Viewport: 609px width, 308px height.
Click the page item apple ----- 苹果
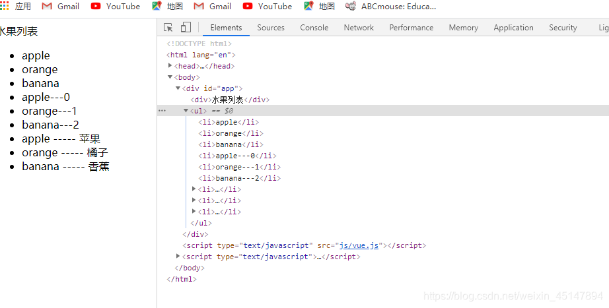point(61,139)
